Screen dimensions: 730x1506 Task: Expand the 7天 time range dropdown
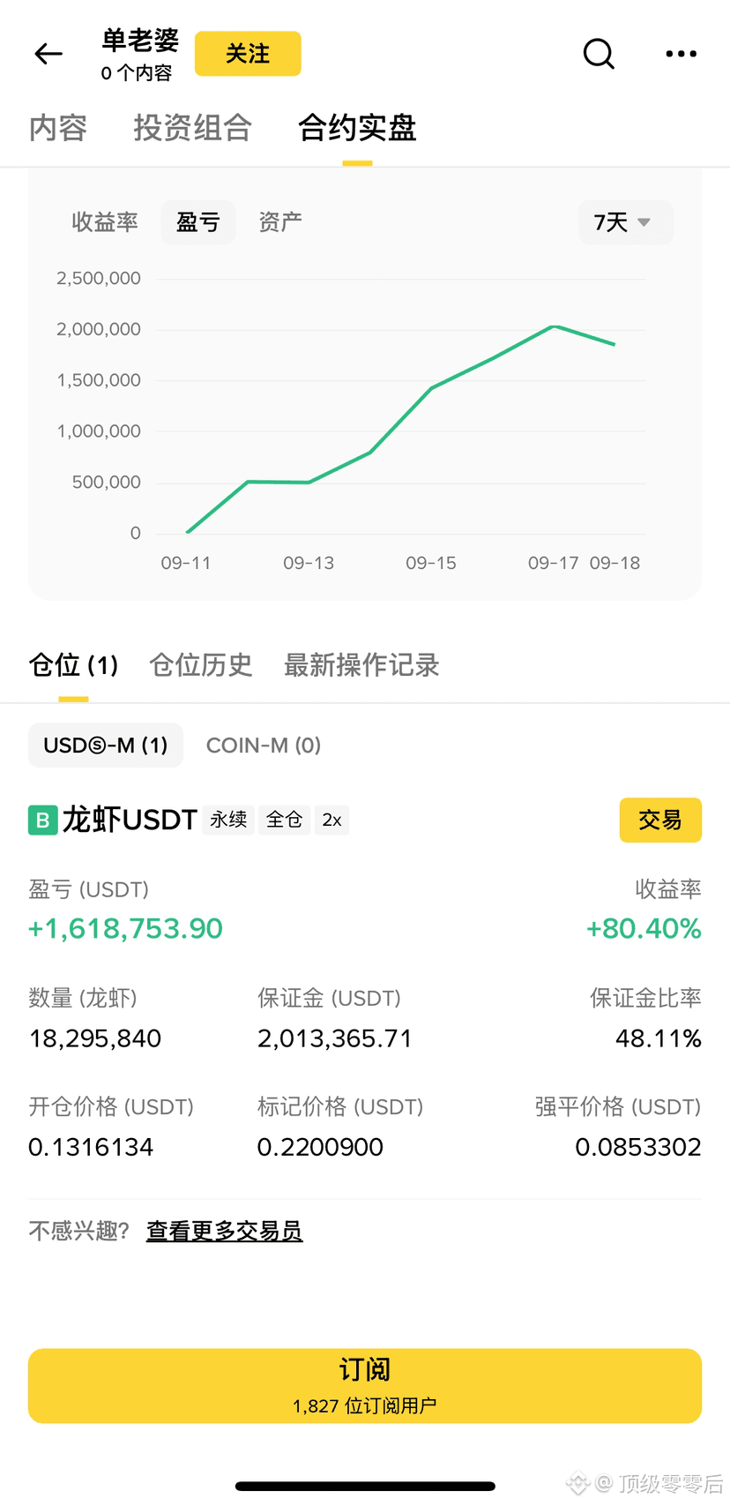click(x=625, y=222)
